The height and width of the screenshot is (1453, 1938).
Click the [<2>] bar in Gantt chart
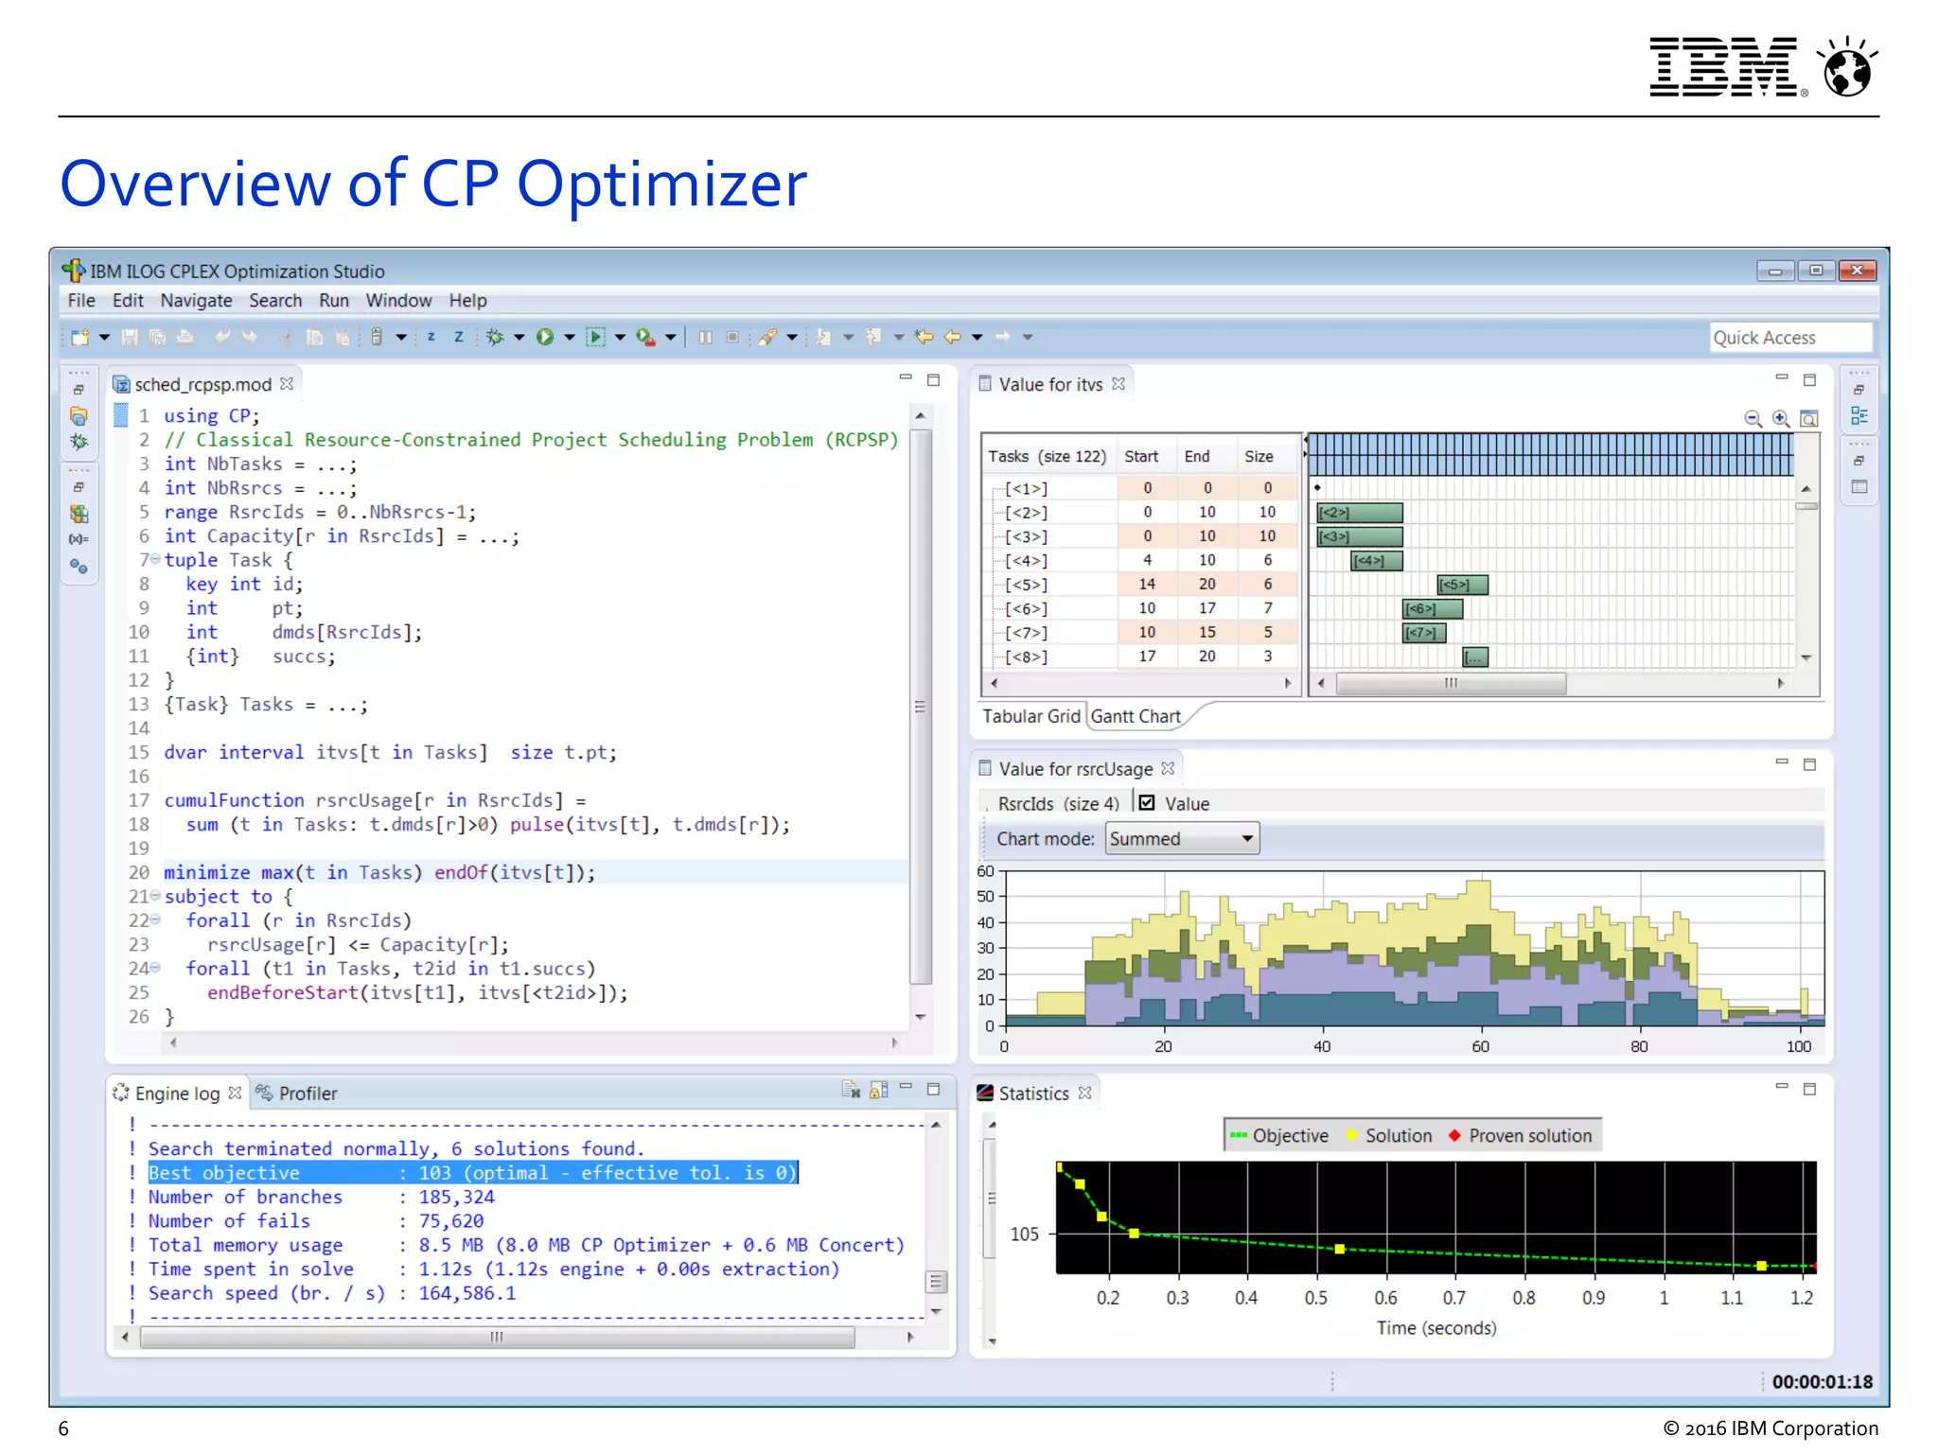click(x=1360, y=513)
